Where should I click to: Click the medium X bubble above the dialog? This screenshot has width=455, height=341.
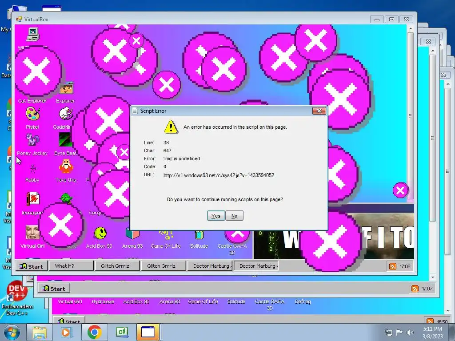[x=167, y=85]
